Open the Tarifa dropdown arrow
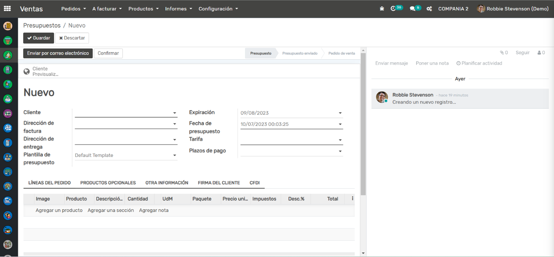Viewport: 554px width, 257px height. pos(340,140)
